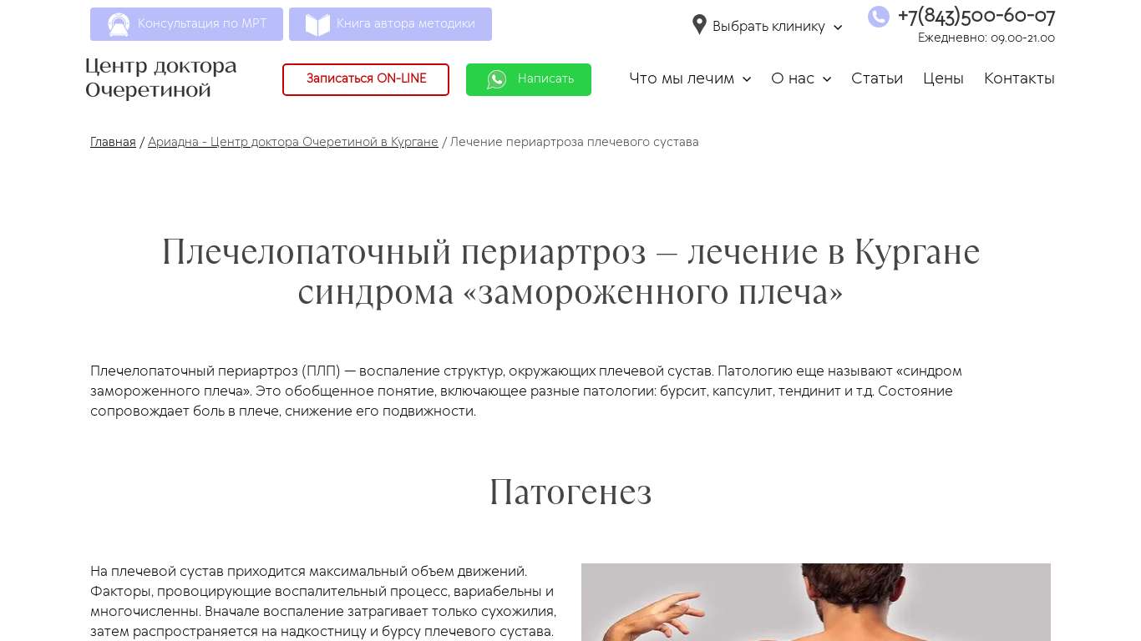Viewport: 1141px width, 641px height.
Task: Expand the Что мы лечим chevron
Action: tap(747, 79)
